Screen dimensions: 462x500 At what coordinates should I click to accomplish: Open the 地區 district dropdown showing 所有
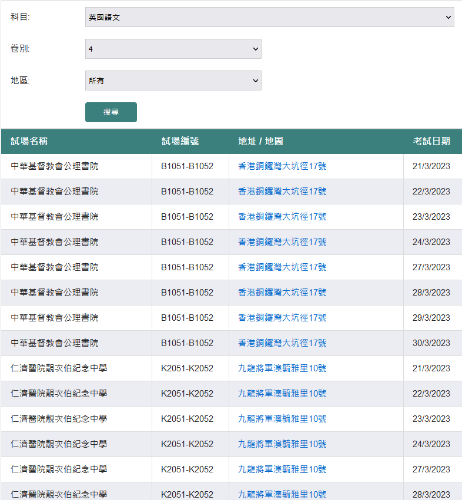tap(173, 80)
